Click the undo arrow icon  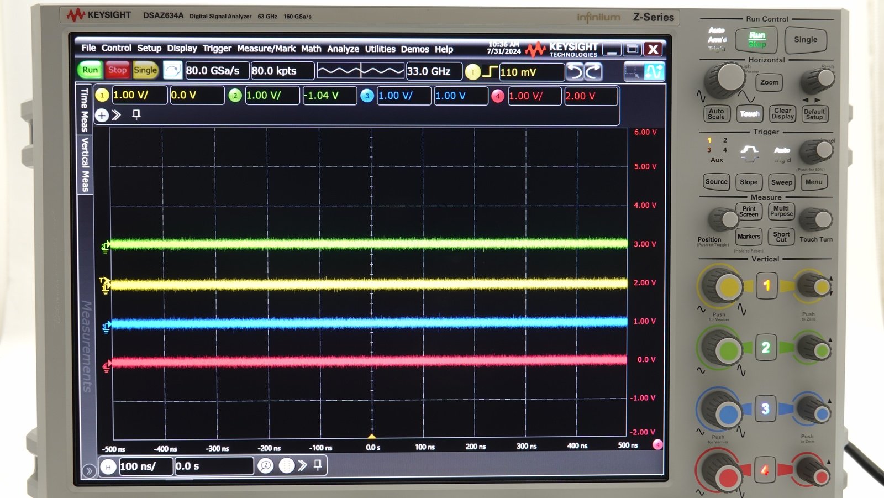point(575,72)
